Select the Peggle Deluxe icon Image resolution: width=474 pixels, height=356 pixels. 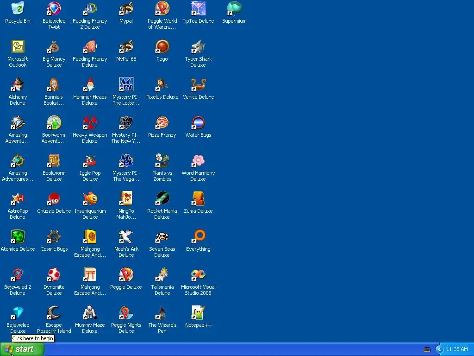click(126, 274)
